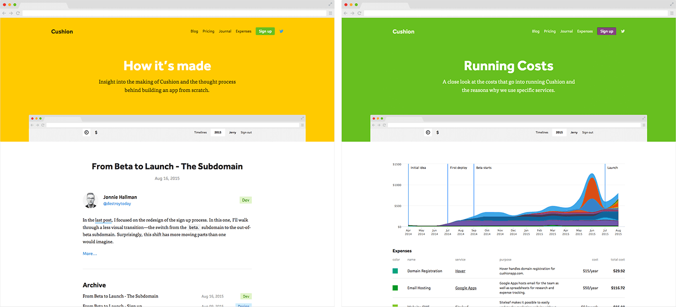Click the Domain Registration color swatch
This screenshot has width=676, height=307.
(395, 271)
